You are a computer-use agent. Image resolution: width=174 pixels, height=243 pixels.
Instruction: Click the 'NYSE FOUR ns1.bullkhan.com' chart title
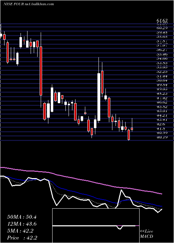click(29, 4)
